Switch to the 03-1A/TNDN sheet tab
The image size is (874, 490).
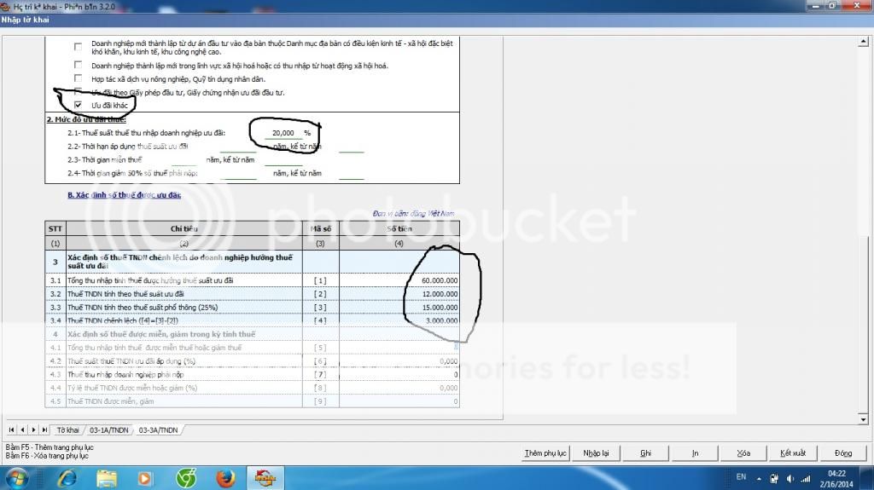(x=108, y=430)
